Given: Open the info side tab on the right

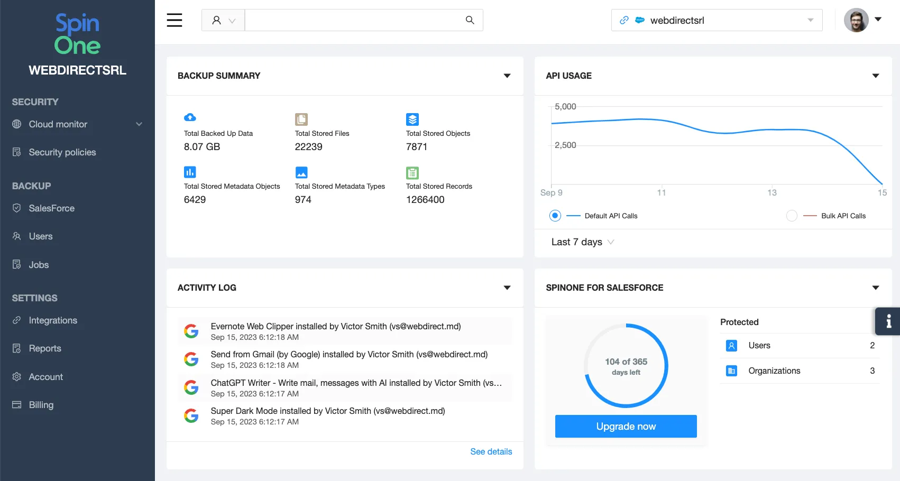Looking at the screenshot, I should 890,321.
